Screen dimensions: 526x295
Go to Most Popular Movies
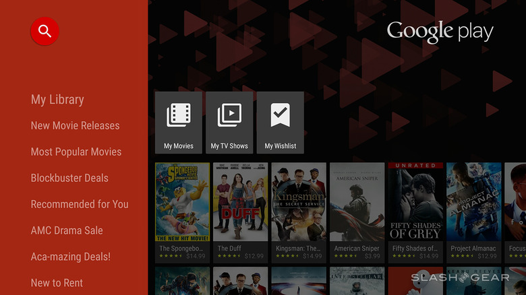click(76, 152)
